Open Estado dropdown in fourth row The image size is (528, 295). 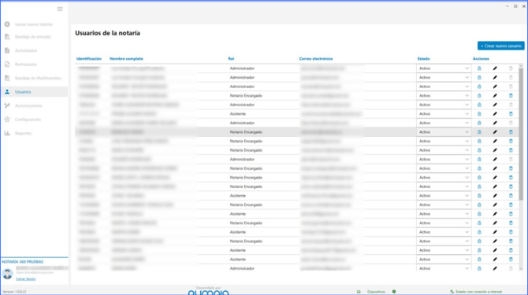click(444, 96)
